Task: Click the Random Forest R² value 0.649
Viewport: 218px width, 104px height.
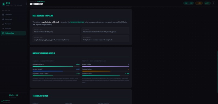Action: [x=78, y=69]
